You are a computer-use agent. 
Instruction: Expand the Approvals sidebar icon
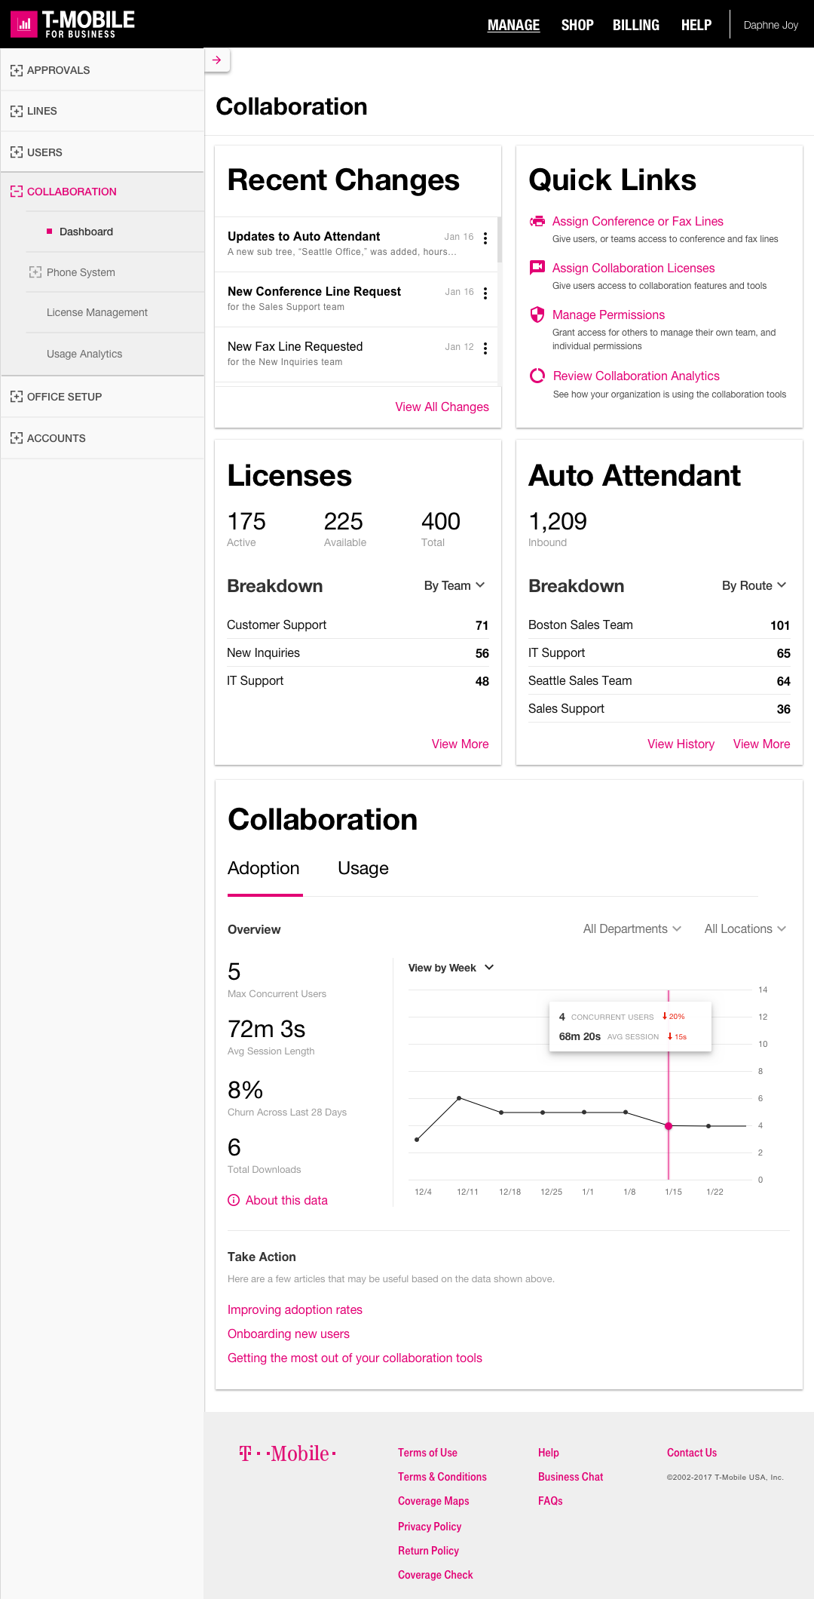pyautogui.click(x=17, y=70)
